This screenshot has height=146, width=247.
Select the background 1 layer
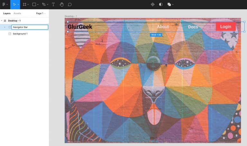pos(20,34)
